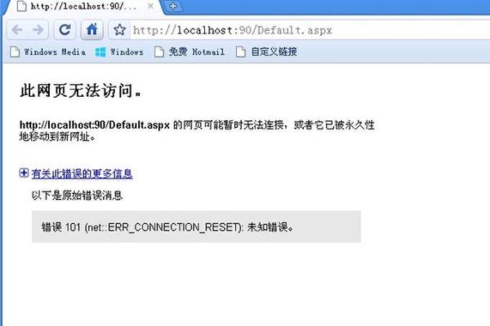Go to the home page via house icon

pos(91,29)
